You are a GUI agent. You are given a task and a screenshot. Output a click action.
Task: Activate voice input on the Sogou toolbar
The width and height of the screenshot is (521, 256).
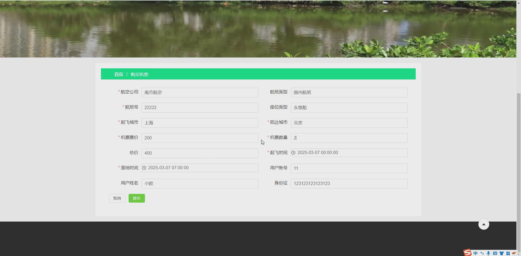[x=489, y=253]
